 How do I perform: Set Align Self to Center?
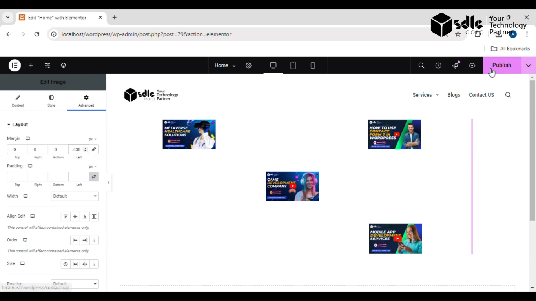(x=75, y=216)
